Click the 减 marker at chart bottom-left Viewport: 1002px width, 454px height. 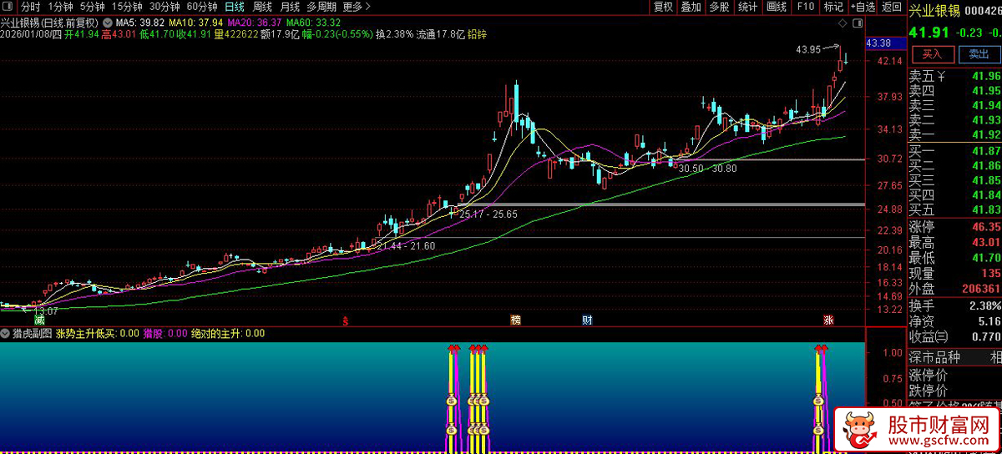38,320
